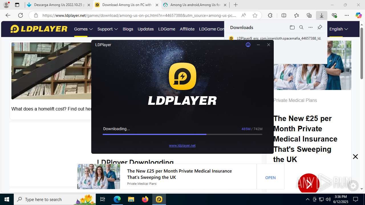The width and height of the screenshot is (365, 205).
Task: Open File Explorer from taskbar
Action: tap(131, 199)
